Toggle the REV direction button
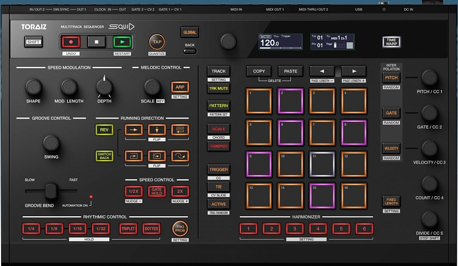The height and width of the screenshot is (266, 458). [104, 129]
